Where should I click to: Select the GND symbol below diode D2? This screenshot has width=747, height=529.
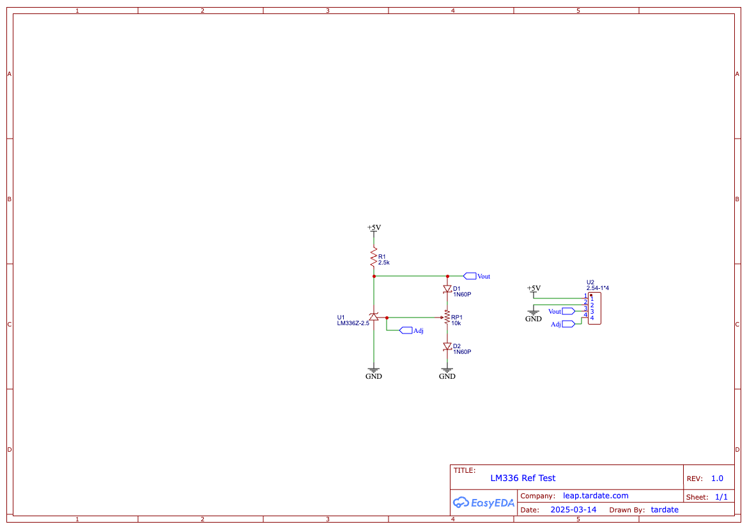click(x=447, y=371)
